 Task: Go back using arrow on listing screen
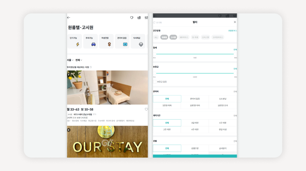click(x=68, y=17)
